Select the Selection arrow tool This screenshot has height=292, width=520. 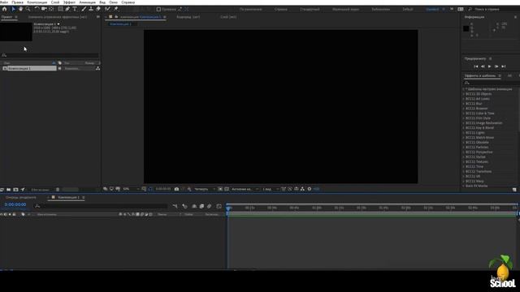(x=14, y=9)
